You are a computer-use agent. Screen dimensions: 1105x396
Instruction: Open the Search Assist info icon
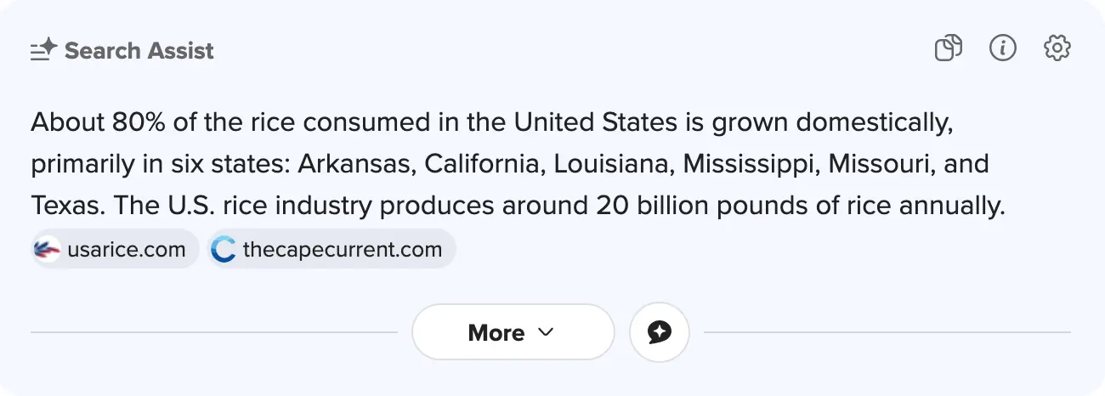tap(1003, 48)
